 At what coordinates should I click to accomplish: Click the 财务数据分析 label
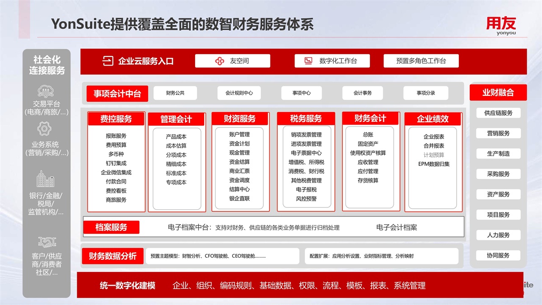click(112, 256)
